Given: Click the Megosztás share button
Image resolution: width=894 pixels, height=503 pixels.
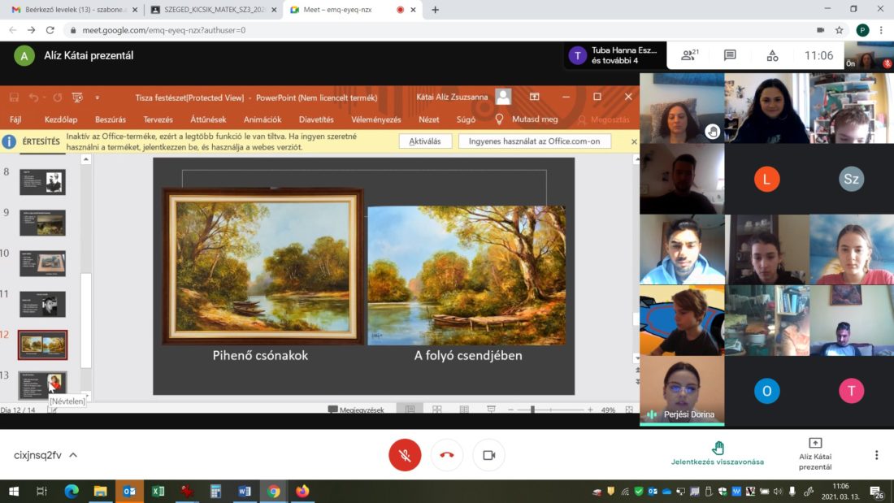Looking at the screenshot, I should coord(604,119).
